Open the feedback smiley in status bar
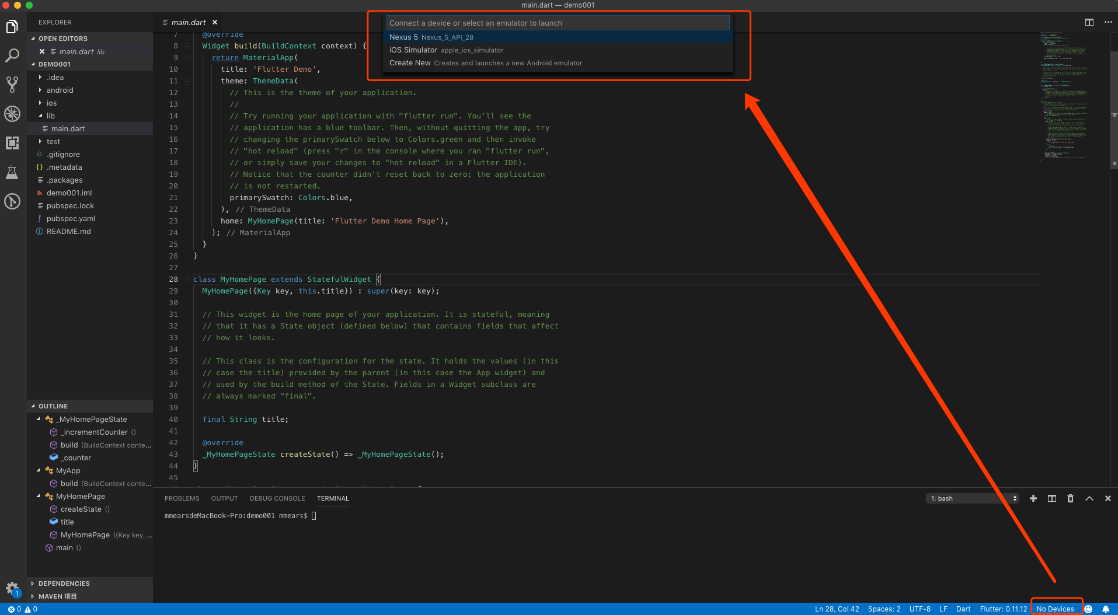The image size is (1118, 615). [x=1088, y=609]
